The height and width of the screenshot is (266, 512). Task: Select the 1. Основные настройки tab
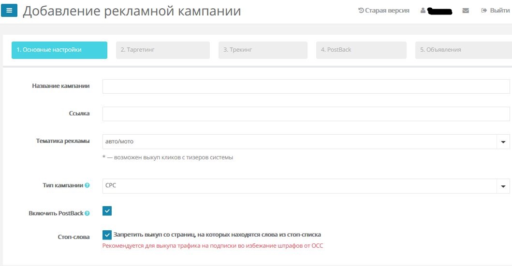(59, 50)
